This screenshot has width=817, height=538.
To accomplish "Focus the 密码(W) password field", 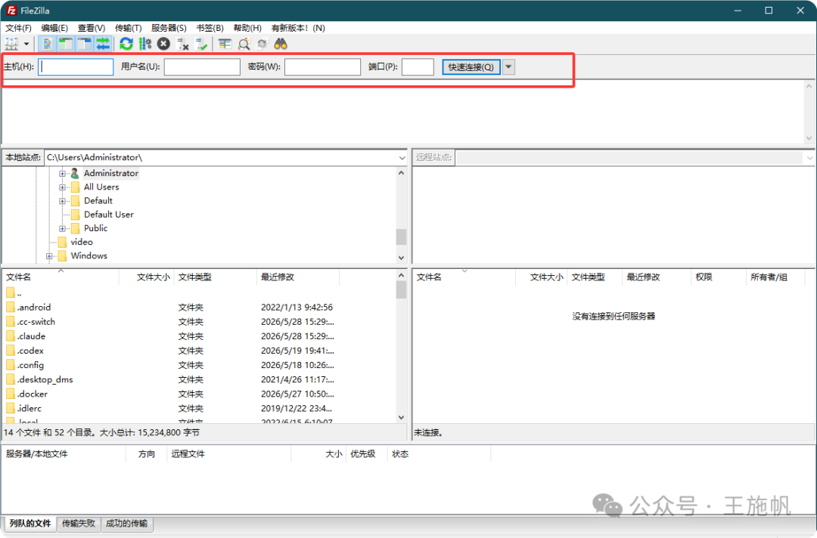I will coord(322,66).
